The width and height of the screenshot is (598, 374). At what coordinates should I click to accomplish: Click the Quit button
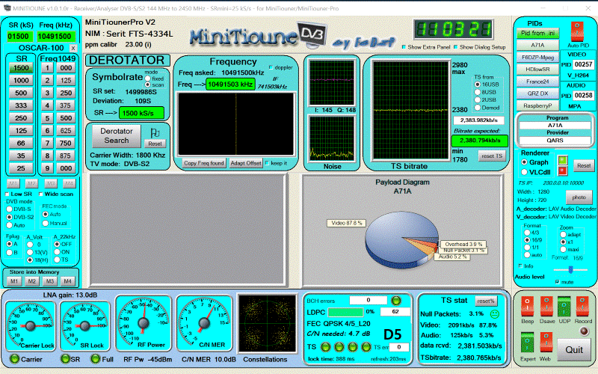pyautogui.click(x=573, y=349)
